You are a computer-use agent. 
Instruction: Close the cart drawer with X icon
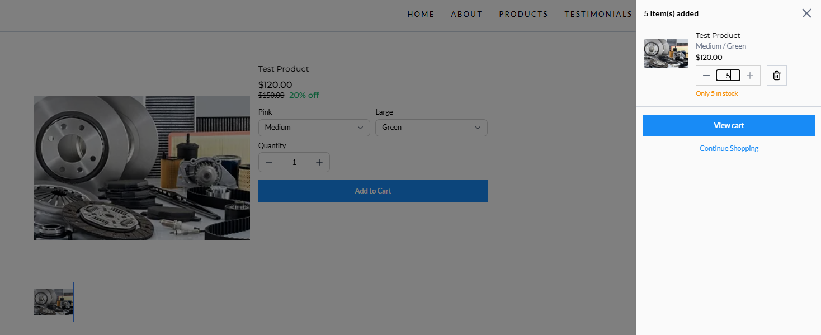click(806, 13)
